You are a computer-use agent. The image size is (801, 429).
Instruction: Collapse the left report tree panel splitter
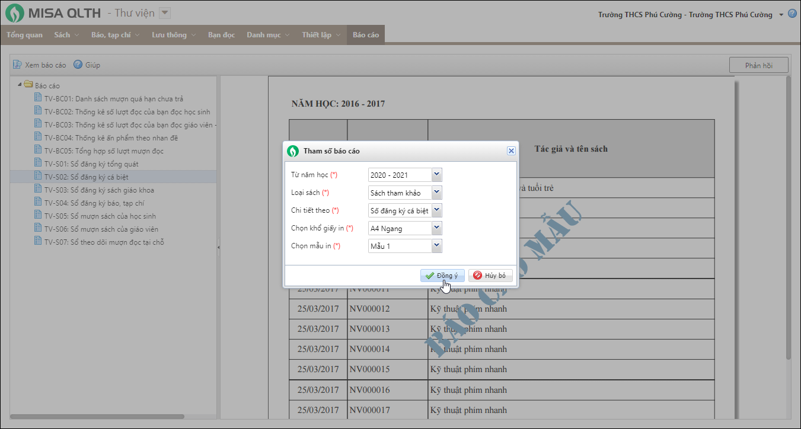218,247
